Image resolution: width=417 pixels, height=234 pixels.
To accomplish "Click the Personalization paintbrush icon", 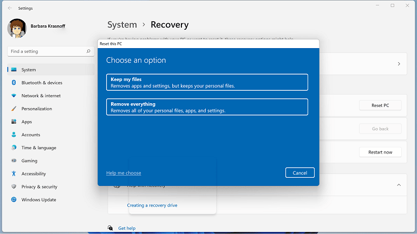I will tap(14, 109).
